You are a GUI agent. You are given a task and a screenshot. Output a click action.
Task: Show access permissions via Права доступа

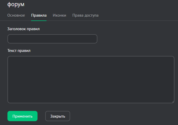[x=85, y=15]
